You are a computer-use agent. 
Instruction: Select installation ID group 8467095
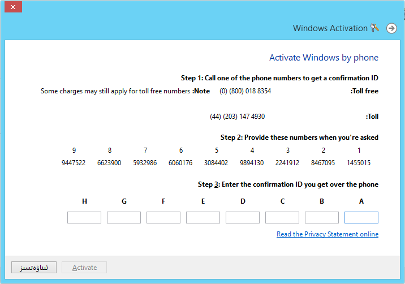click(x=323, y=163)
